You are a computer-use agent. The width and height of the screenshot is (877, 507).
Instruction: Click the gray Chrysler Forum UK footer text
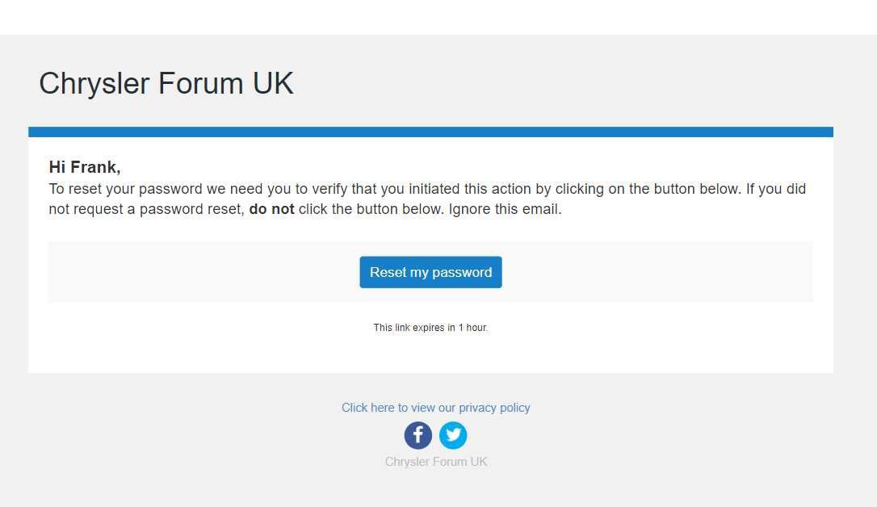coord(436,462)
